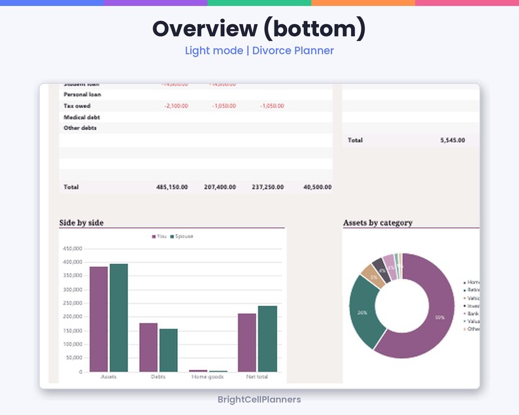Select the 59% purple donut segment

pyautogui.click(x=440, y=317)
